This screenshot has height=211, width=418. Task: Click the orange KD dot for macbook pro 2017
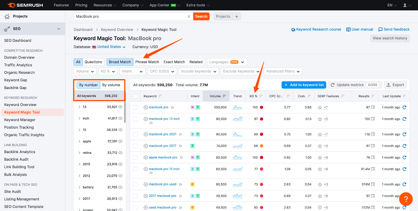(262, 146)
